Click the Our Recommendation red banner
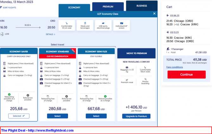This screenshot has height=134, width=212. [58, 56]
